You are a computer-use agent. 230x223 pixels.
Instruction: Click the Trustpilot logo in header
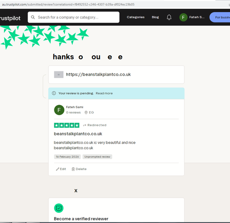tap(10, 18)
